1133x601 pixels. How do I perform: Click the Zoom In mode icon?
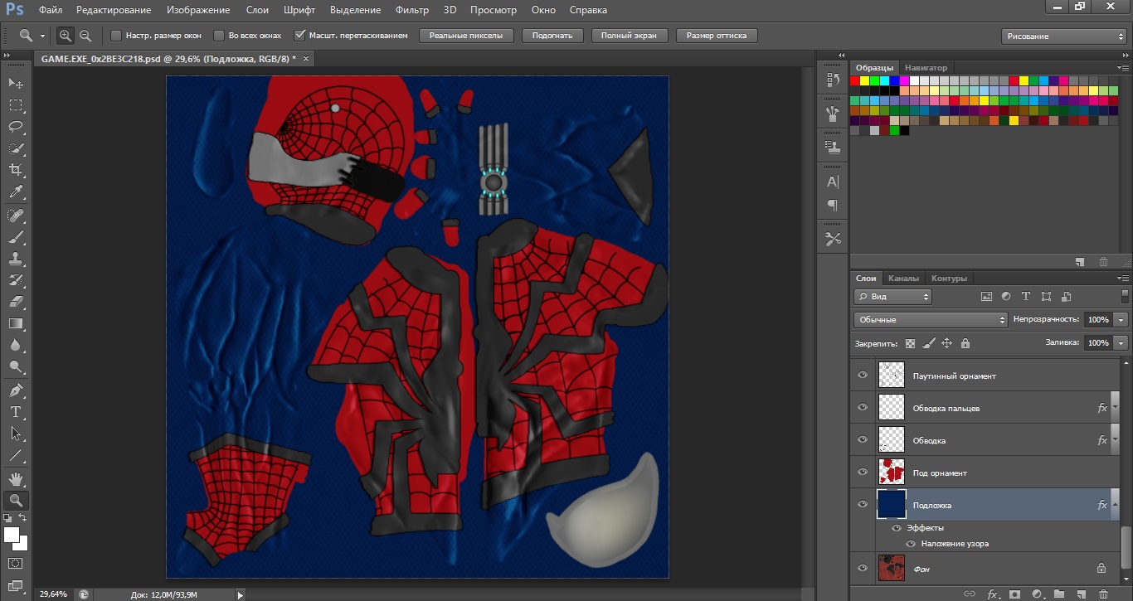coord(65,36)
